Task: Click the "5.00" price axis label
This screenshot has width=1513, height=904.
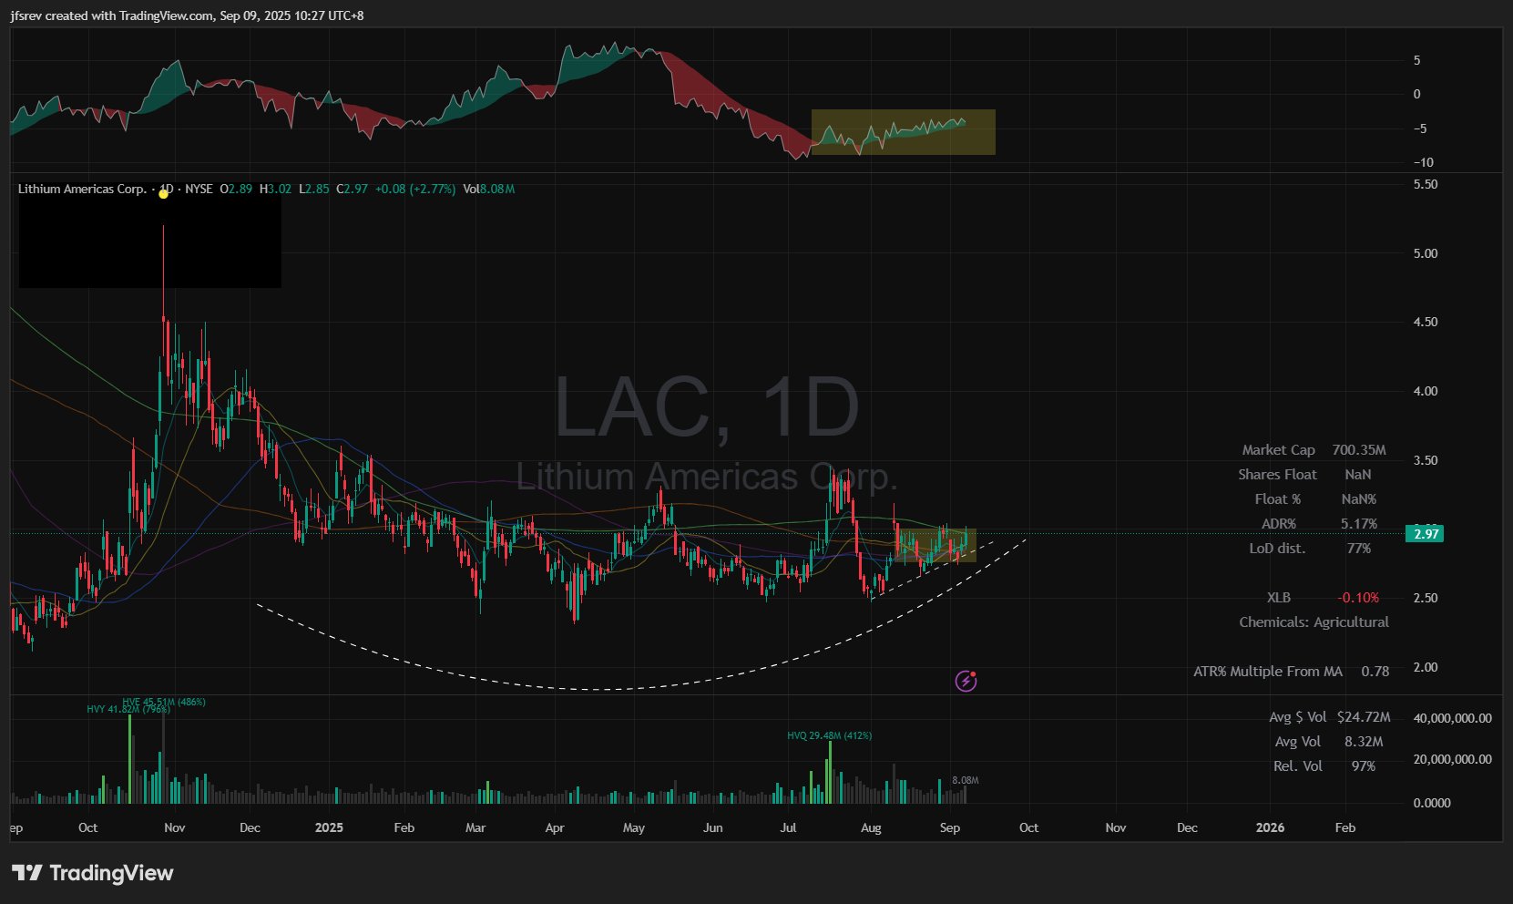Action: pos(1425,253)
